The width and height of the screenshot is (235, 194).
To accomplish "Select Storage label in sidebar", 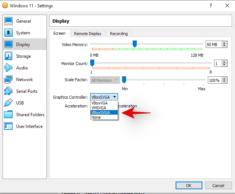I will point(23,56).
